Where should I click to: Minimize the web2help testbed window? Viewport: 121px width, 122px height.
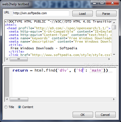[94, 3]
